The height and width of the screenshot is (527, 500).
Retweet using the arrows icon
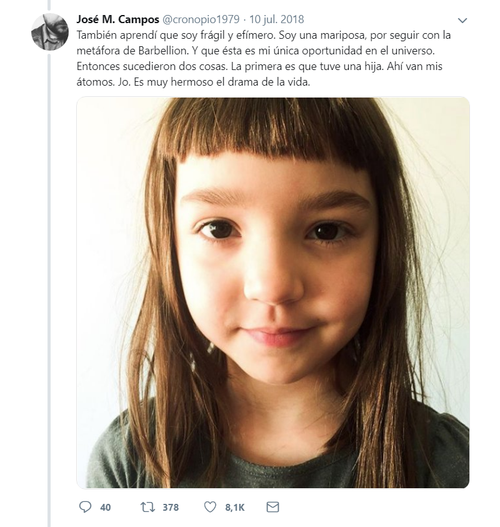coord(147,507)
